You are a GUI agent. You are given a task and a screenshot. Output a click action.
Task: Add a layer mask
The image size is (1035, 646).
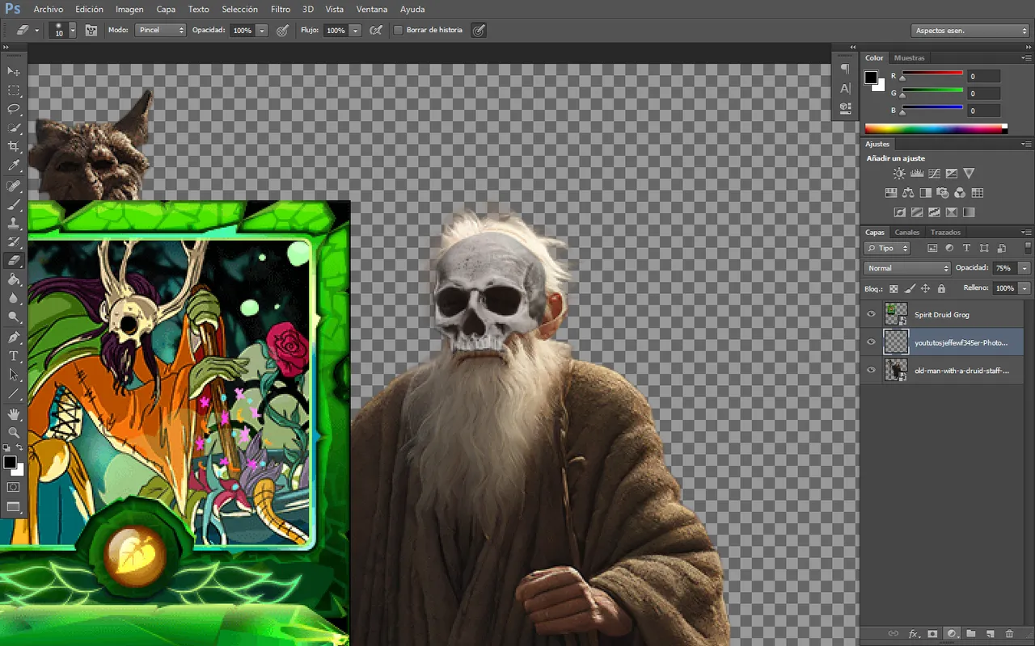pyautogui.click(x=932, y=634)
